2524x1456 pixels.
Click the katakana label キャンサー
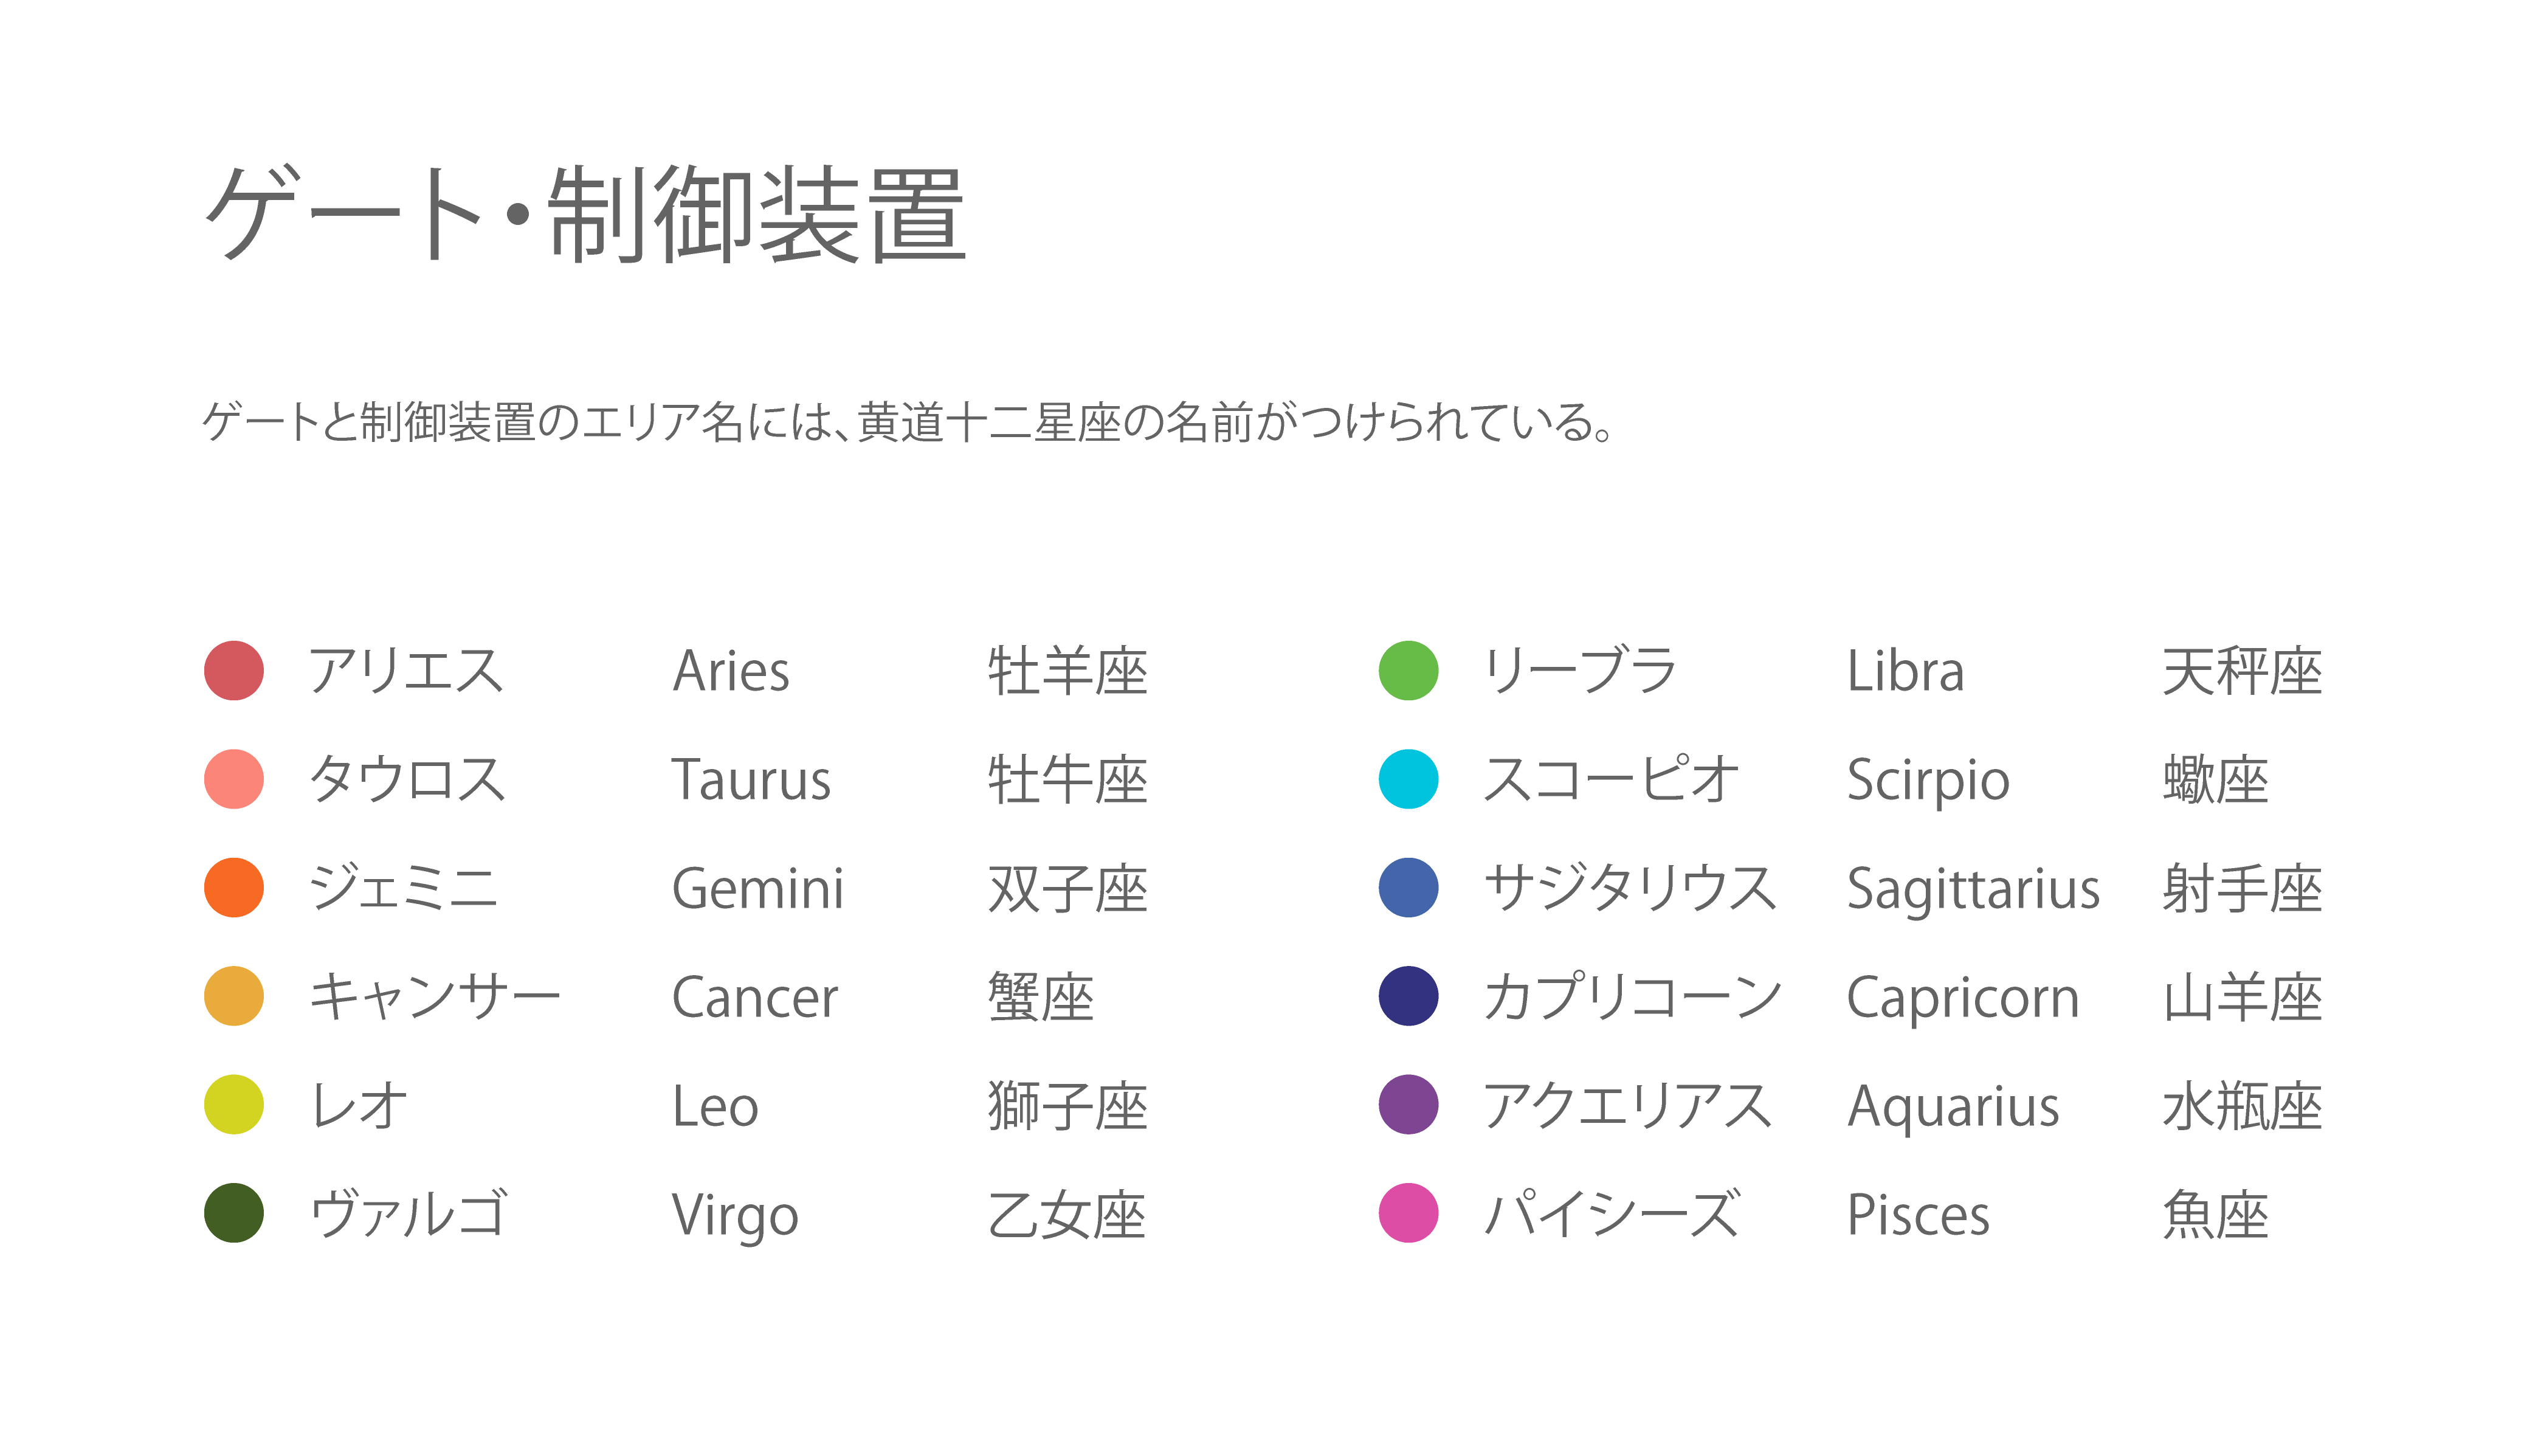(435, 997)
